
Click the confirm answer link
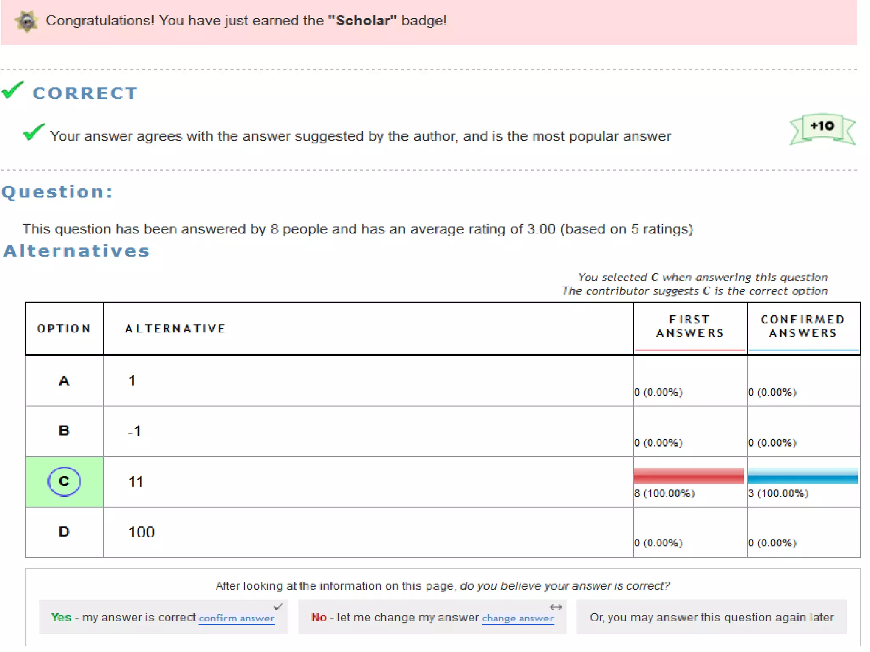tap(236, 618)
